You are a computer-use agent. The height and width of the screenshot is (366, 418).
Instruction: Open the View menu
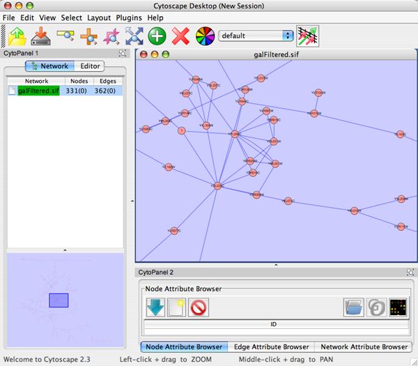pos(47,17)
